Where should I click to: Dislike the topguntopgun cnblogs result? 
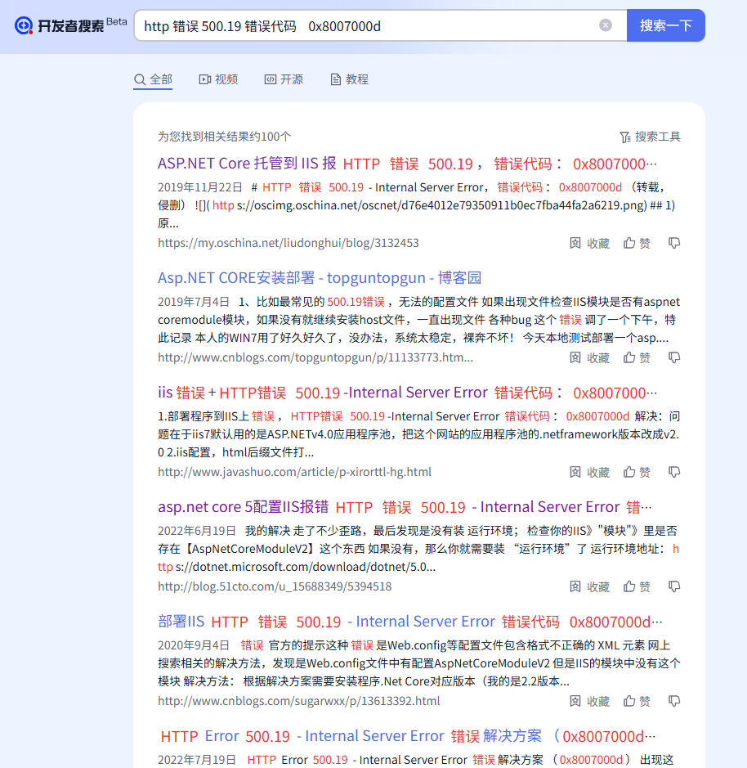[674, 357]
